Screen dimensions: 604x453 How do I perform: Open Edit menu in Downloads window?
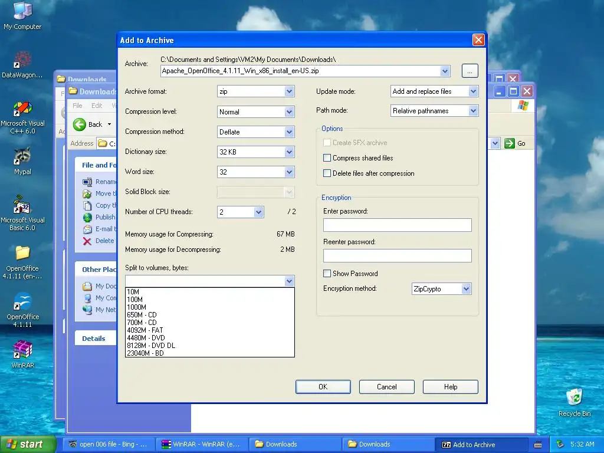pos(97,106)
